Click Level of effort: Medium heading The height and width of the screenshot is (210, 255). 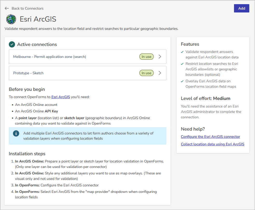click(206, 98)
